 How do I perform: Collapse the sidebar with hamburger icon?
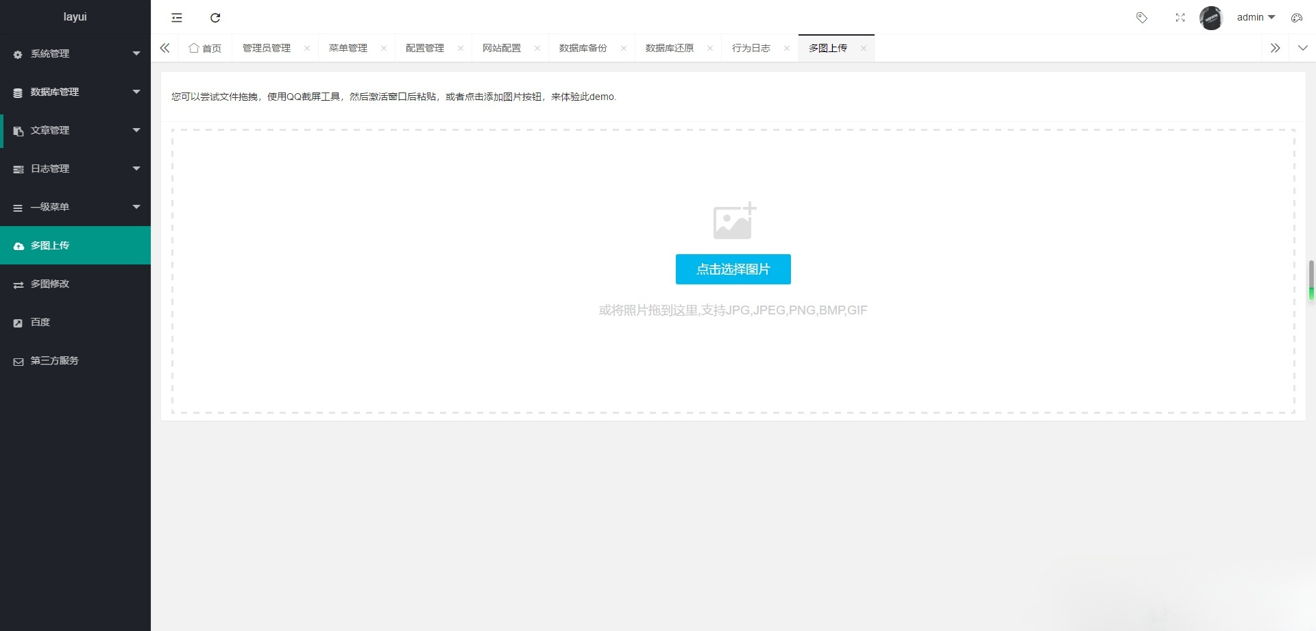(177, 18)
